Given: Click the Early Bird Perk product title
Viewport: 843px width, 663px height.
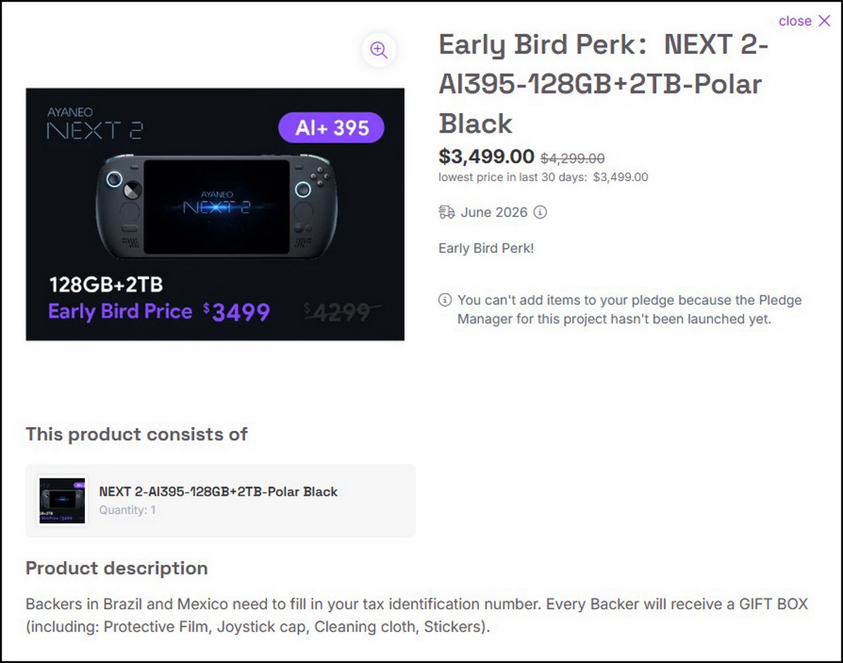Looking at the screenshot, I should [603, 84].
